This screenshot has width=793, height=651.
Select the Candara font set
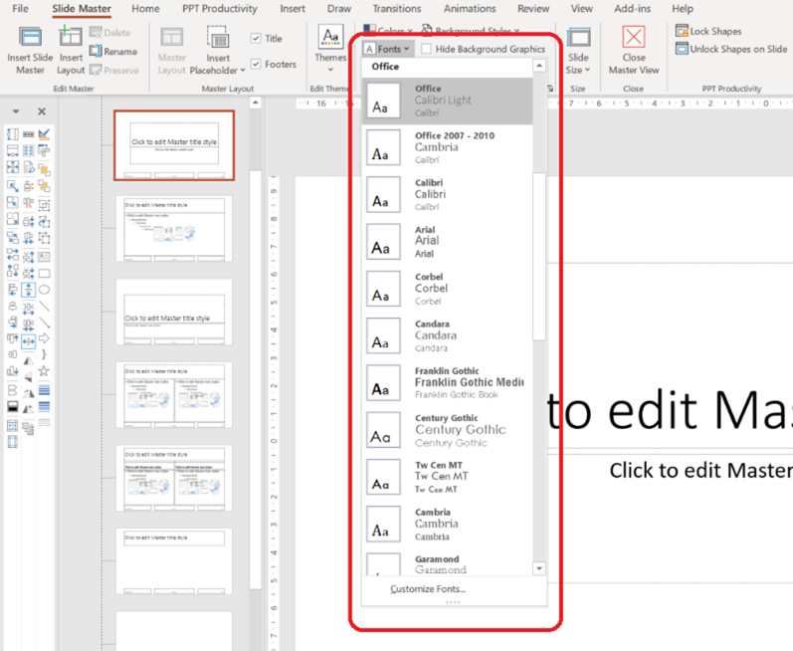[447, 335]
